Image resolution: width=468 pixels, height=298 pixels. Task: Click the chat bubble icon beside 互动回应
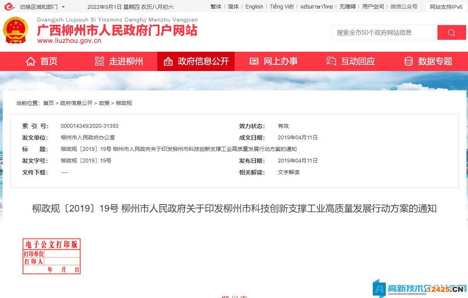(x=331, y=61)
